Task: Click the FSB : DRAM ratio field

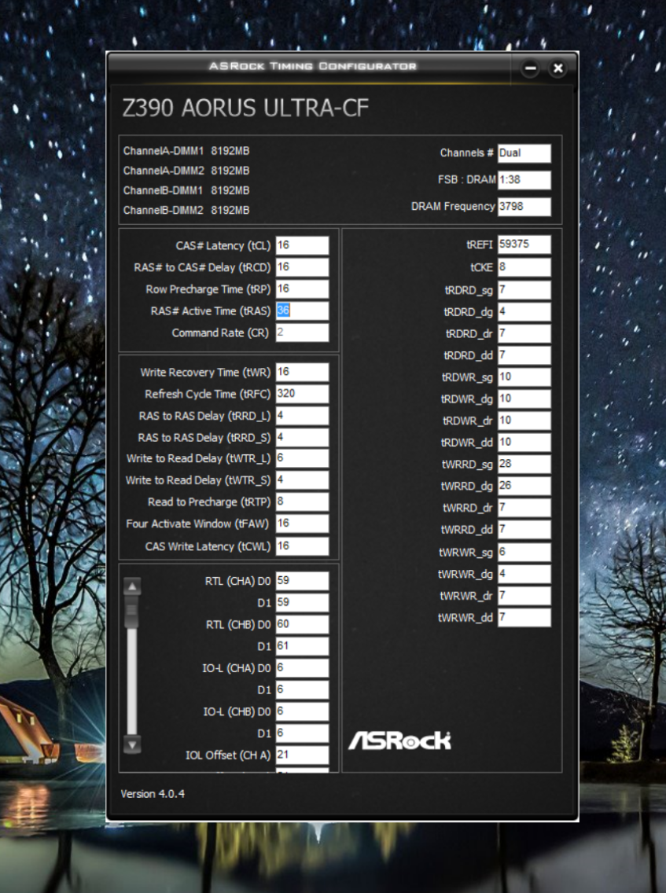Action: coord(524,180)
